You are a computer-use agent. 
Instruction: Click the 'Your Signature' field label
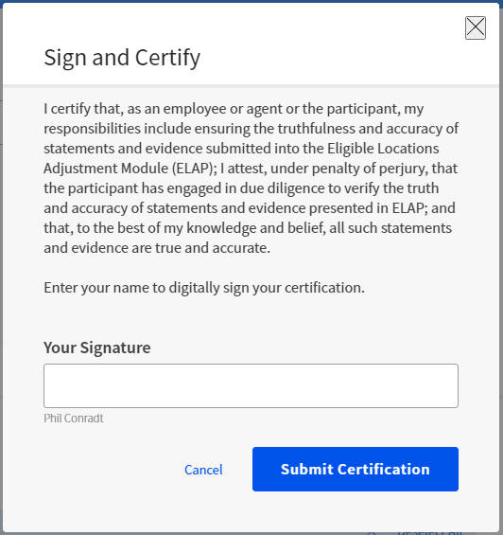pyautogui.click(x=97, y=348)
